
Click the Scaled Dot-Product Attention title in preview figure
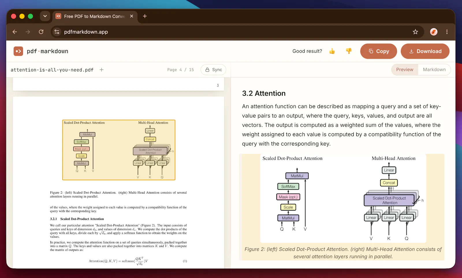point(293,158)
